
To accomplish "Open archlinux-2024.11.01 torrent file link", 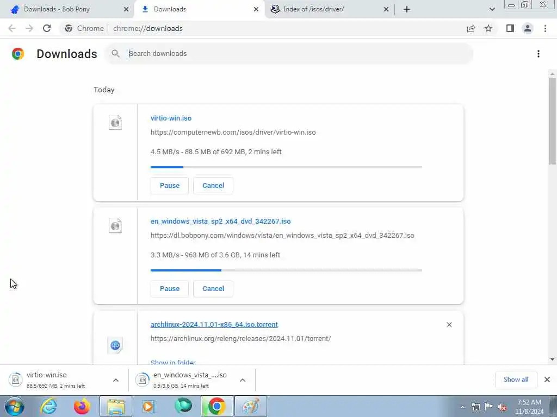I will pyautogui.click(x=214, y=325).
